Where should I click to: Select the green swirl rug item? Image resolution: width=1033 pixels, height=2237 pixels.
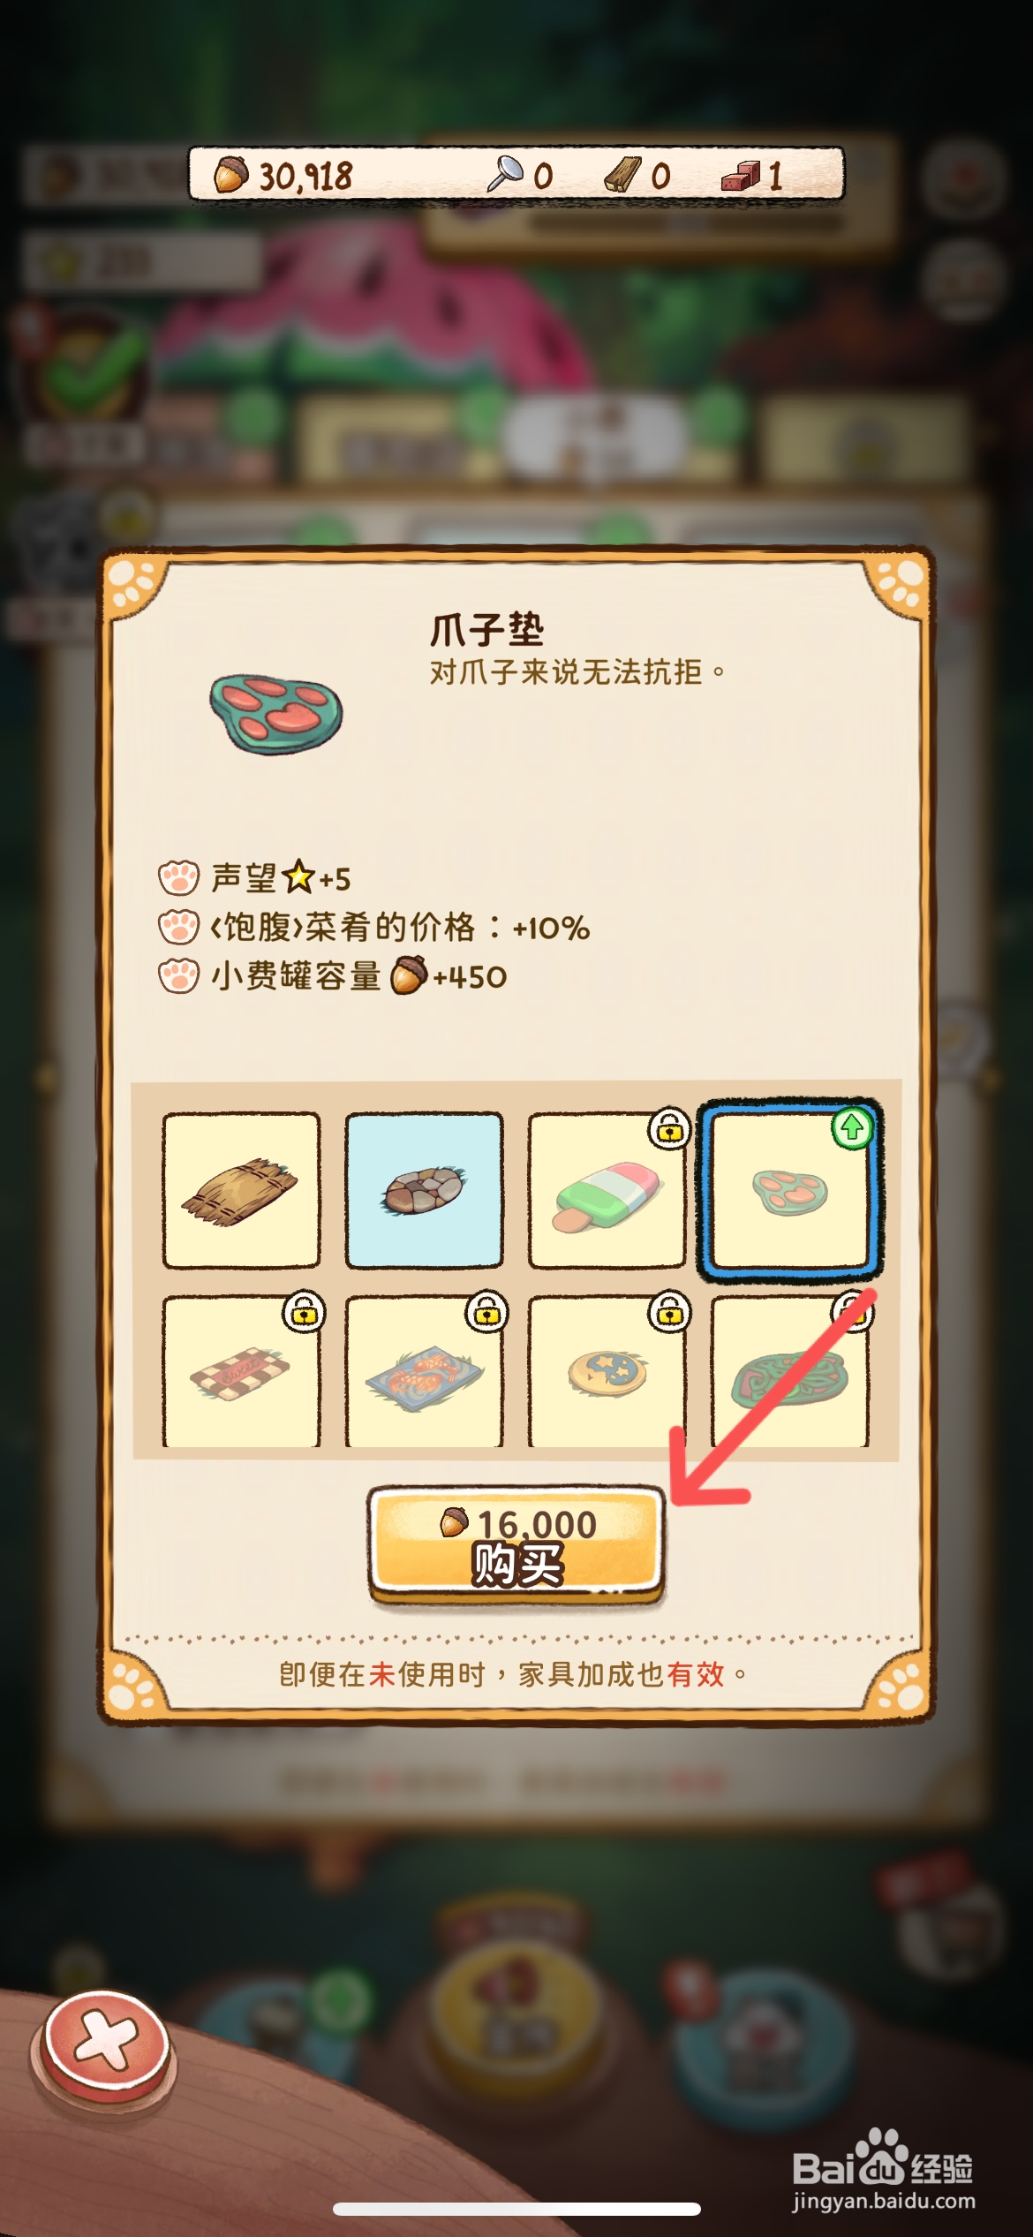(x=789, y=1371)
